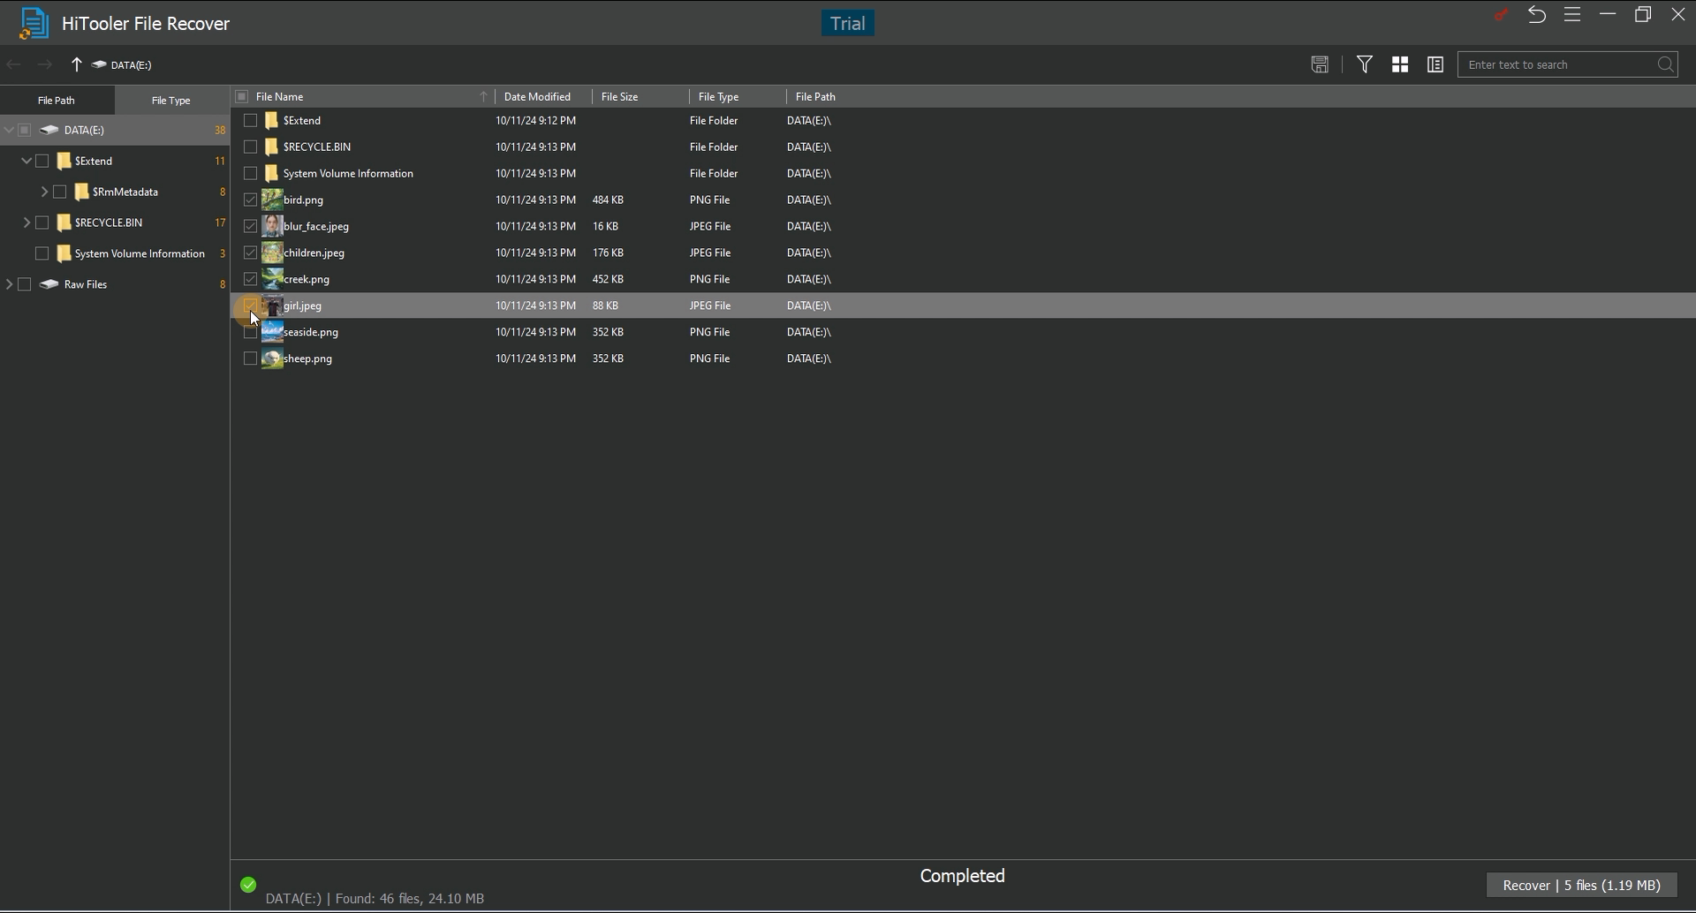Sort by File Size column header

(640, 96)
